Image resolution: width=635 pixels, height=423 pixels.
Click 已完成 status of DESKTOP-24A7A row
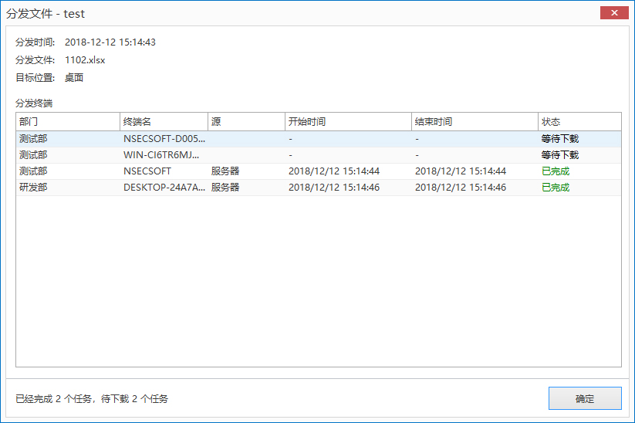coord(556,188)
